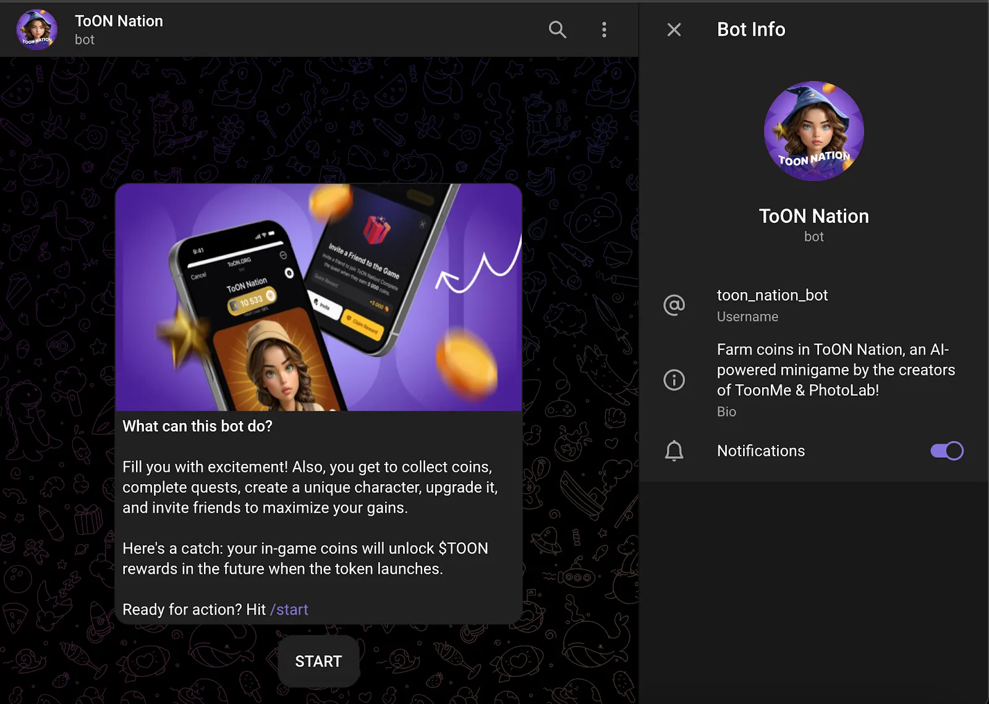Click the ToON Nation title in chat header

coord(119,21)
